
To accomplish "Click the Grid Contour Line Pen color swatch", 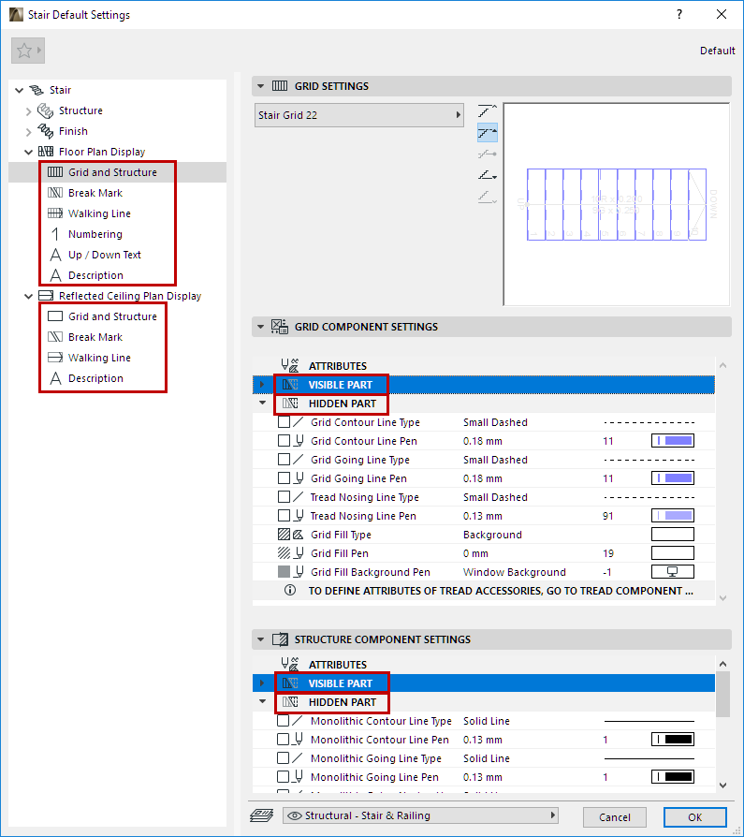I will 673,441.
